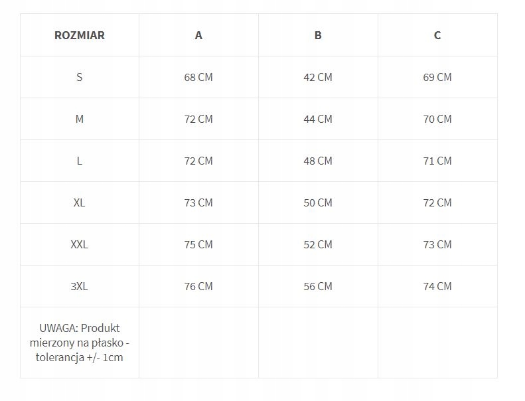Click the ROZMIAR column header
Screen dimensions: 525x401
[80, 35]
